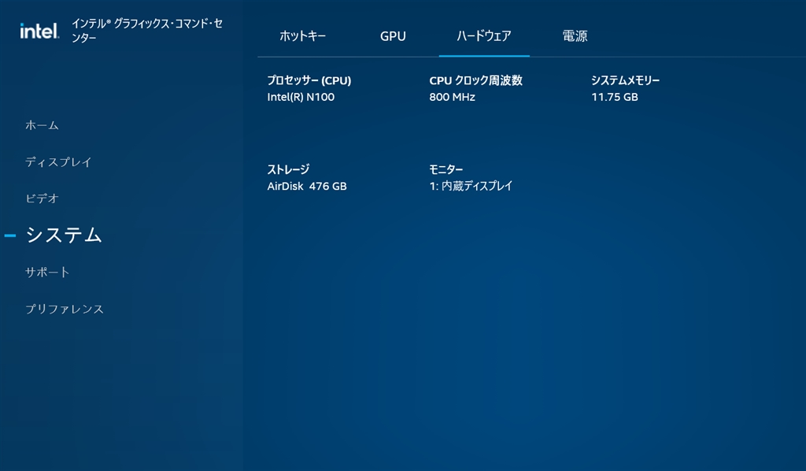Click the CPU クロック周波数 label
The image size is (806, 471).
coord(476,80)
